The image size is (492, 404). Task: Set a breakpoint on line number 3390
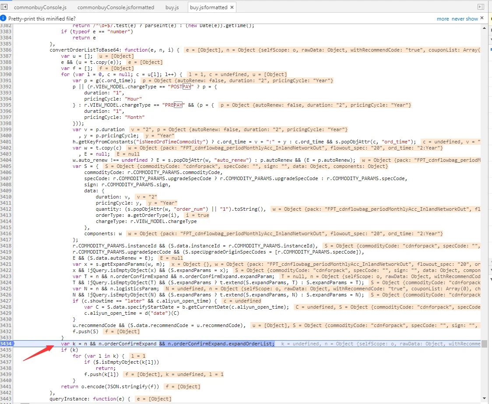coord(6,75)
